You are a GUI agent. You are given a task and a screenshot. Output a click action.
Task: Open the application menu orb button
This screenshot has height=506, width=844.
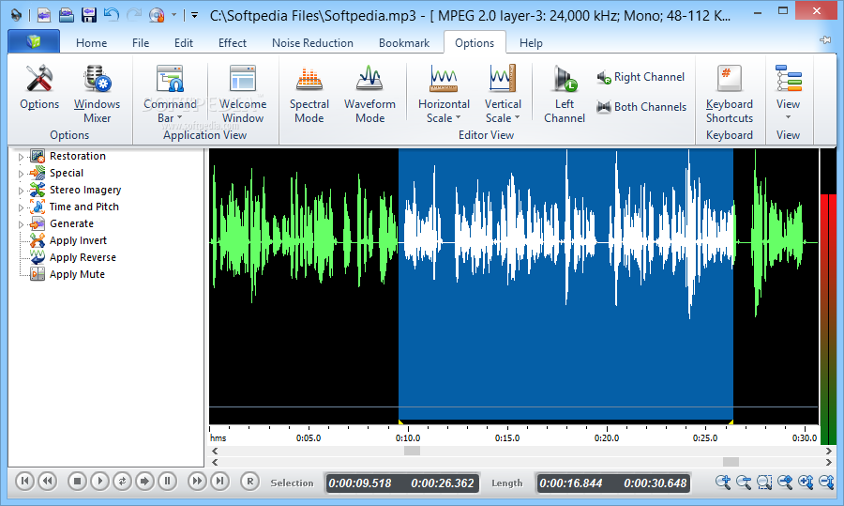pyautogui.click(x=34, y=41)
